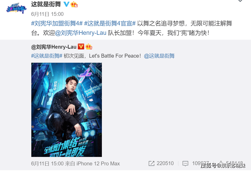251x171 pixels.
Task: Open hashtag #这就是街舞4官宣#
Action: point(110,24)
